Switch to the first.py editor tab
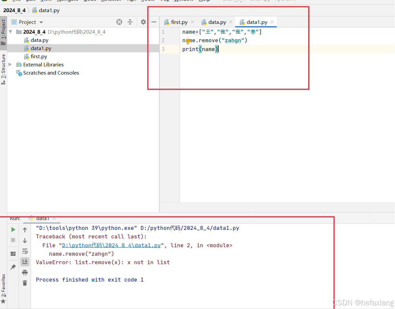This screenshot has height=309, width=395. tap(179, 22)
